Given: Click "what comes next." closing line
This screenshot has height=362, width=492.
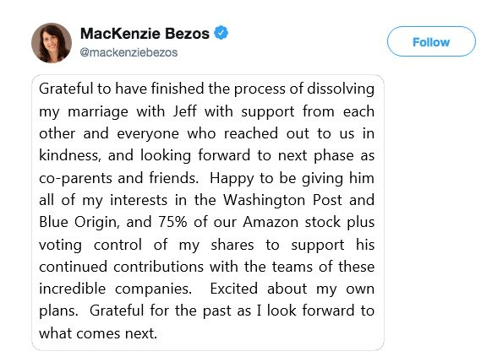Looking at the screenshot, I should click(x=98, y=333).
